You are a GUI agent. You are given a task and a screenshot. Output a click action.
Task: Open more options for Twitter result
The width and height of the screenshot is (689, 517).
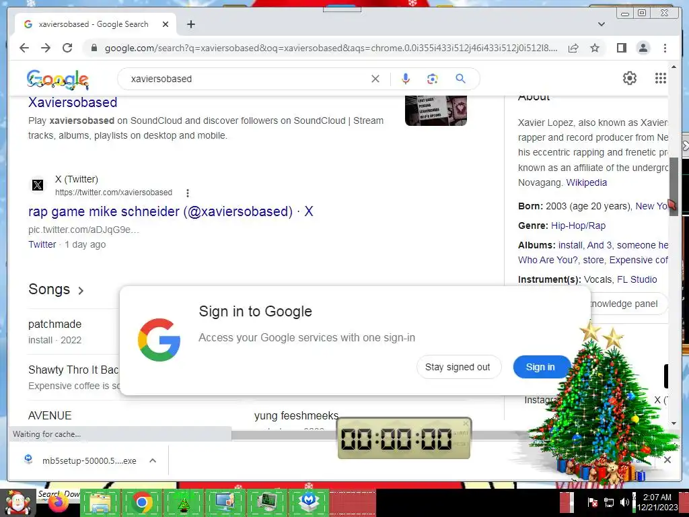click(188, 193)
